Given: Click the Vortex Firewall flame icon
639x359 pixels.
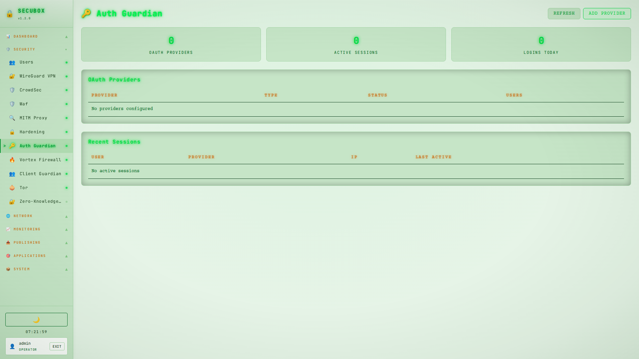Looking at the screenshot, I should pos(12,160).
